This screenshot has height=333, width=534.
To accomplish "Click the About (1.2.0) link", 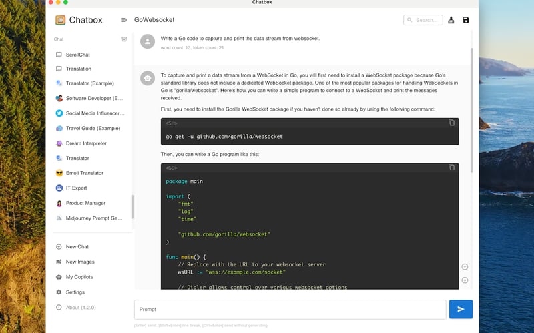I will click(81, 308).
